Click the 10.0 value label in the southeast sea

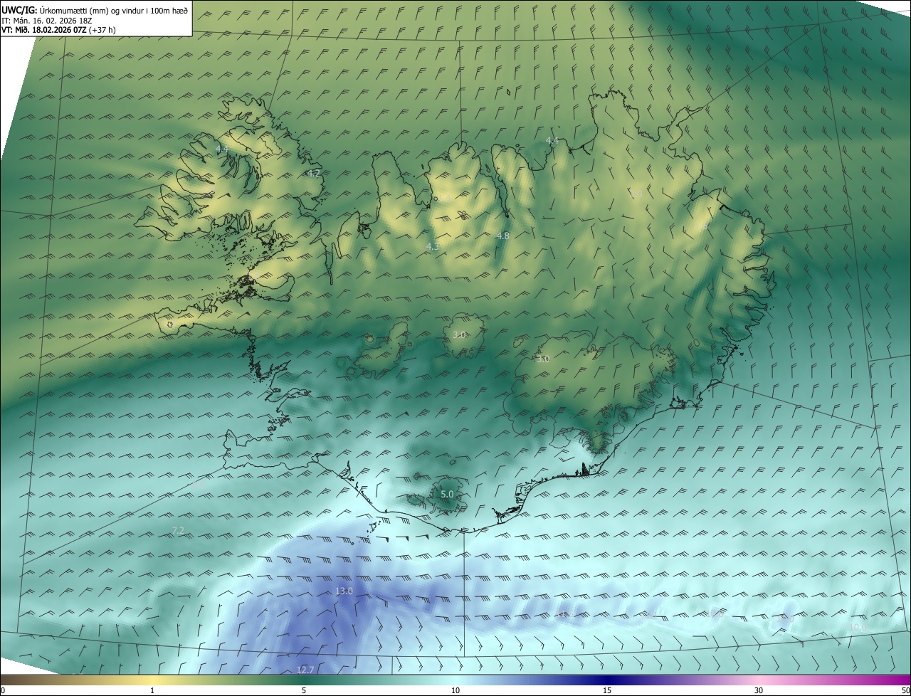click(858, 627)
